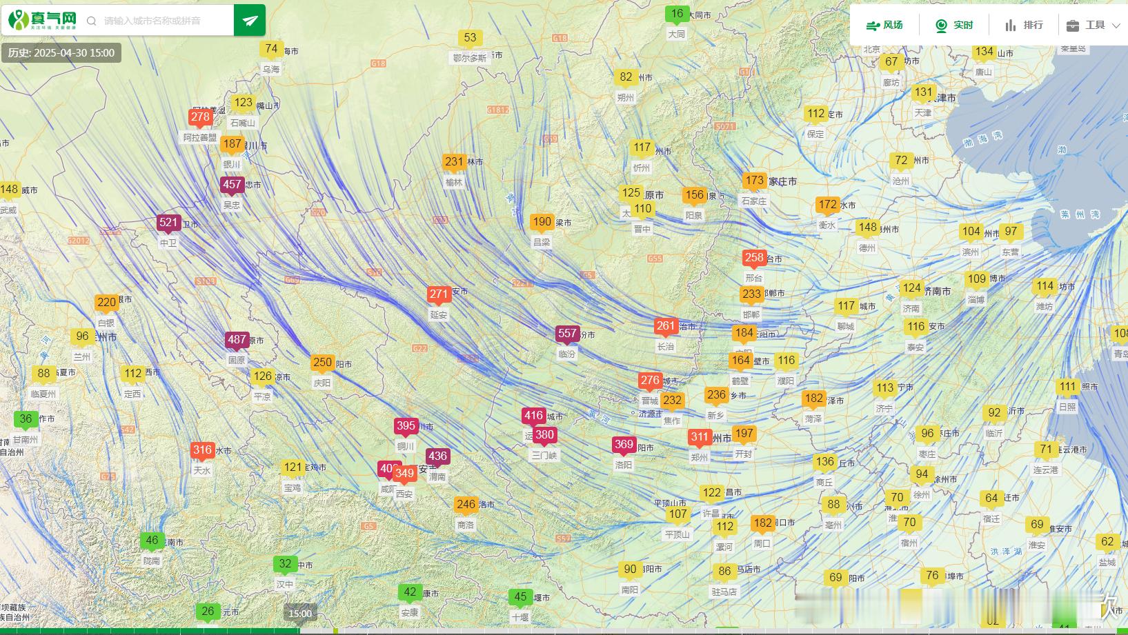Select the 369 洛阳 AQI marker
Image resolution: width=1128 pixels, height=635 pixels.
pyautogui.click(x=624, y=445)
